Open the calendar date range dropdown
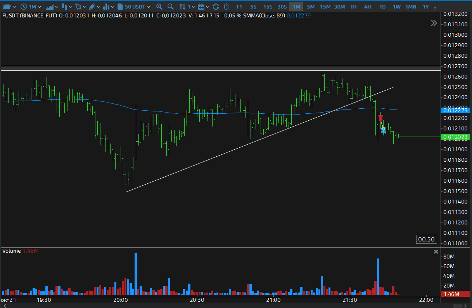Viewport: 472px width, 308px height. tap(203, 7)
